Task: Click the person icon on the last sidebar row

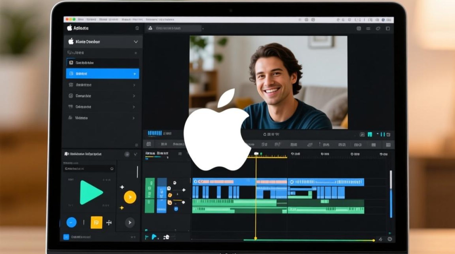Action: (x=70, y=118)
